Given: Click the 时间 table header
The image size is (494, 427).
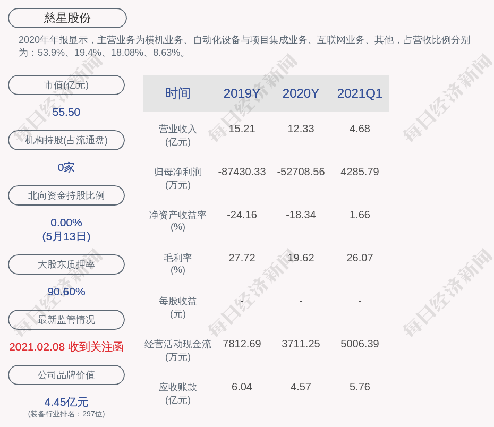Looking at the screenshot, I should point(178,93).
